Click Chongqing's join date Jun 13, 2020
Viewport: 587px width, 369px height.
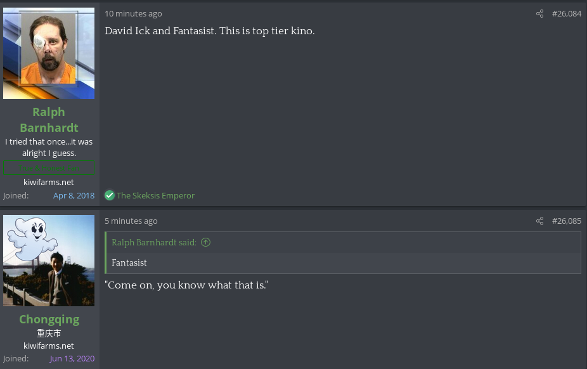click(72, 358)
